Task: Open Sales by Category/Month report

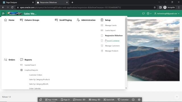Action: [39, 84]
